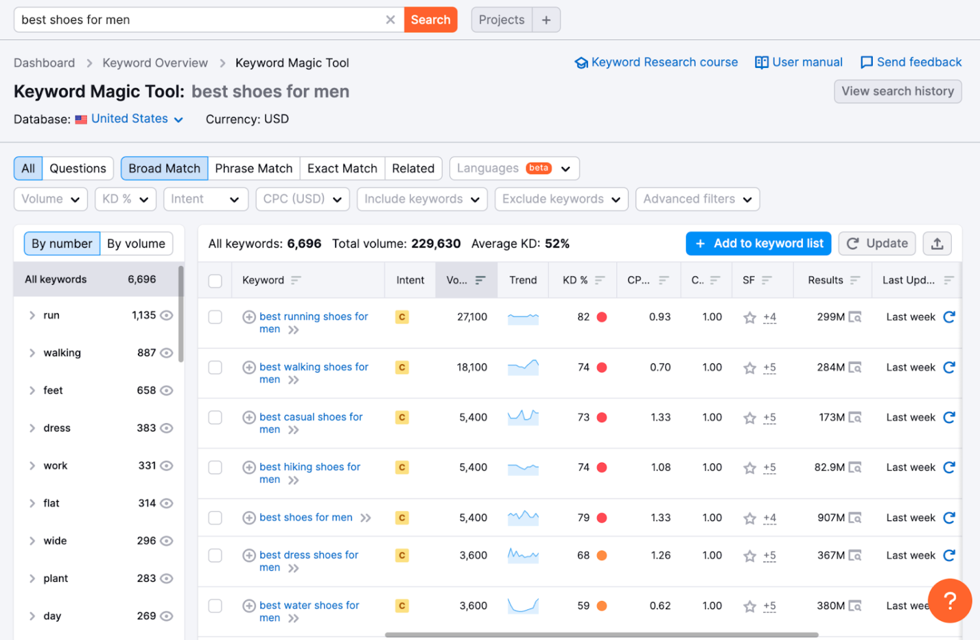Switch sidebar sorting to By volume
Viewport: 980px width, 640px height.
[136, 243]
